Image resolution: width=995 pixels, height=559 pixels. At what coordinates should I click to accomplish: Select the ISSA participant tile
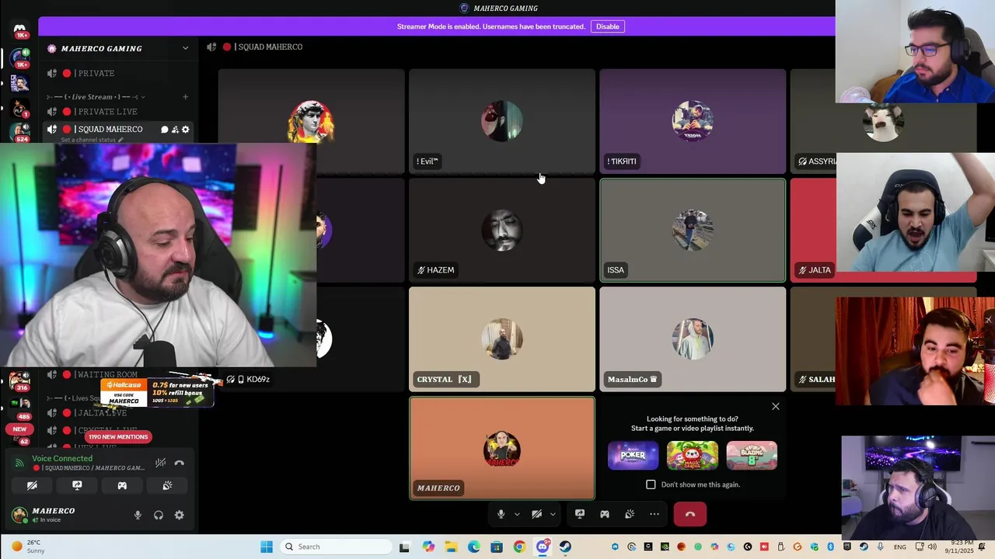pyautogui.click(x=693, y=230)
